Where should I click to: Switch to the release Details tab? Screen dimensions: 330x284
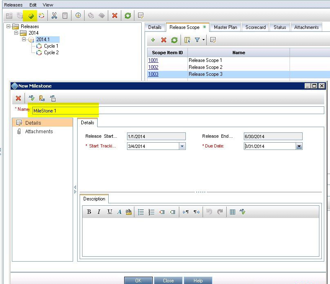point(155,27)
